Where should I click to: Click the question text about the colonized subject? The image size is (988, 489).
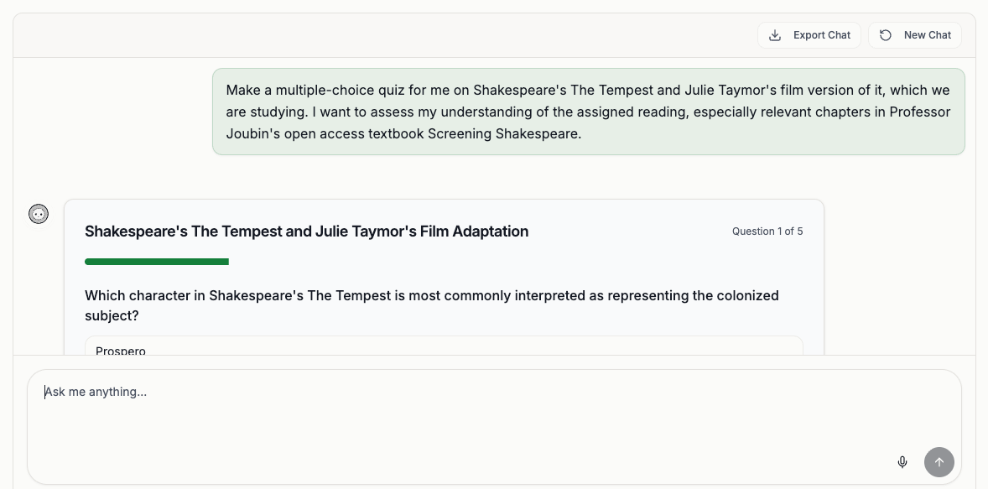pos(432,305)
